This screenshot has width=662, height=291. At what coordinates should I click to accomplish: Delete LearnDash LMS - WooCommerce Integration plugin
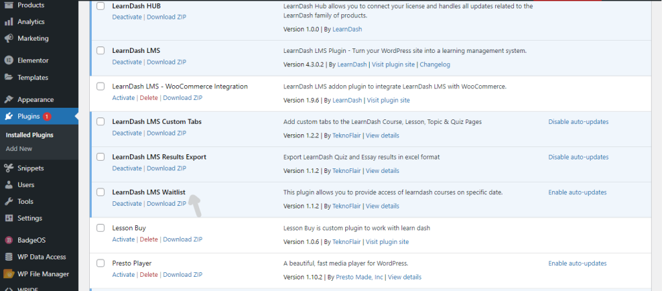[149, 97]
